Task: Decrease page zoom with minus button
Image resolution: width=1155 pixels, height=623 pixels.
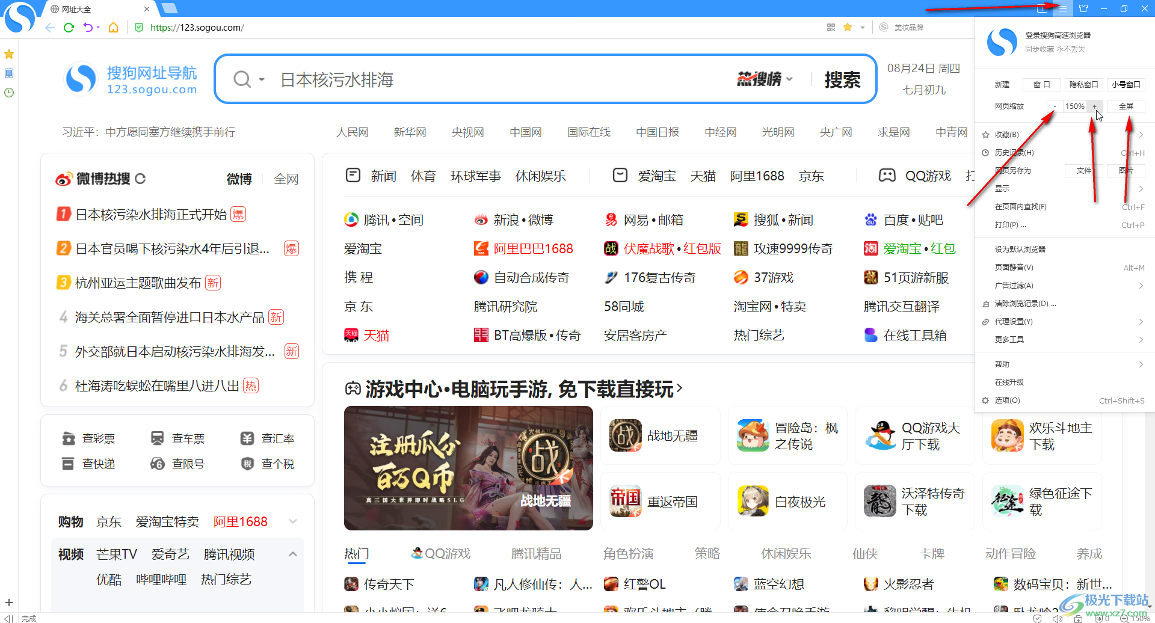Action: point(1054,106)
